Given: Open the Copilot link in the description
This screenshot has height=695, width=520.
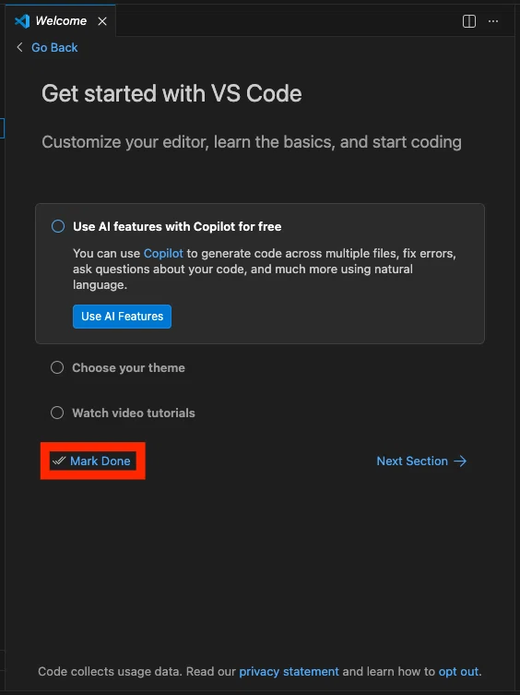Looking at the screenshot, I should (163, 254).
